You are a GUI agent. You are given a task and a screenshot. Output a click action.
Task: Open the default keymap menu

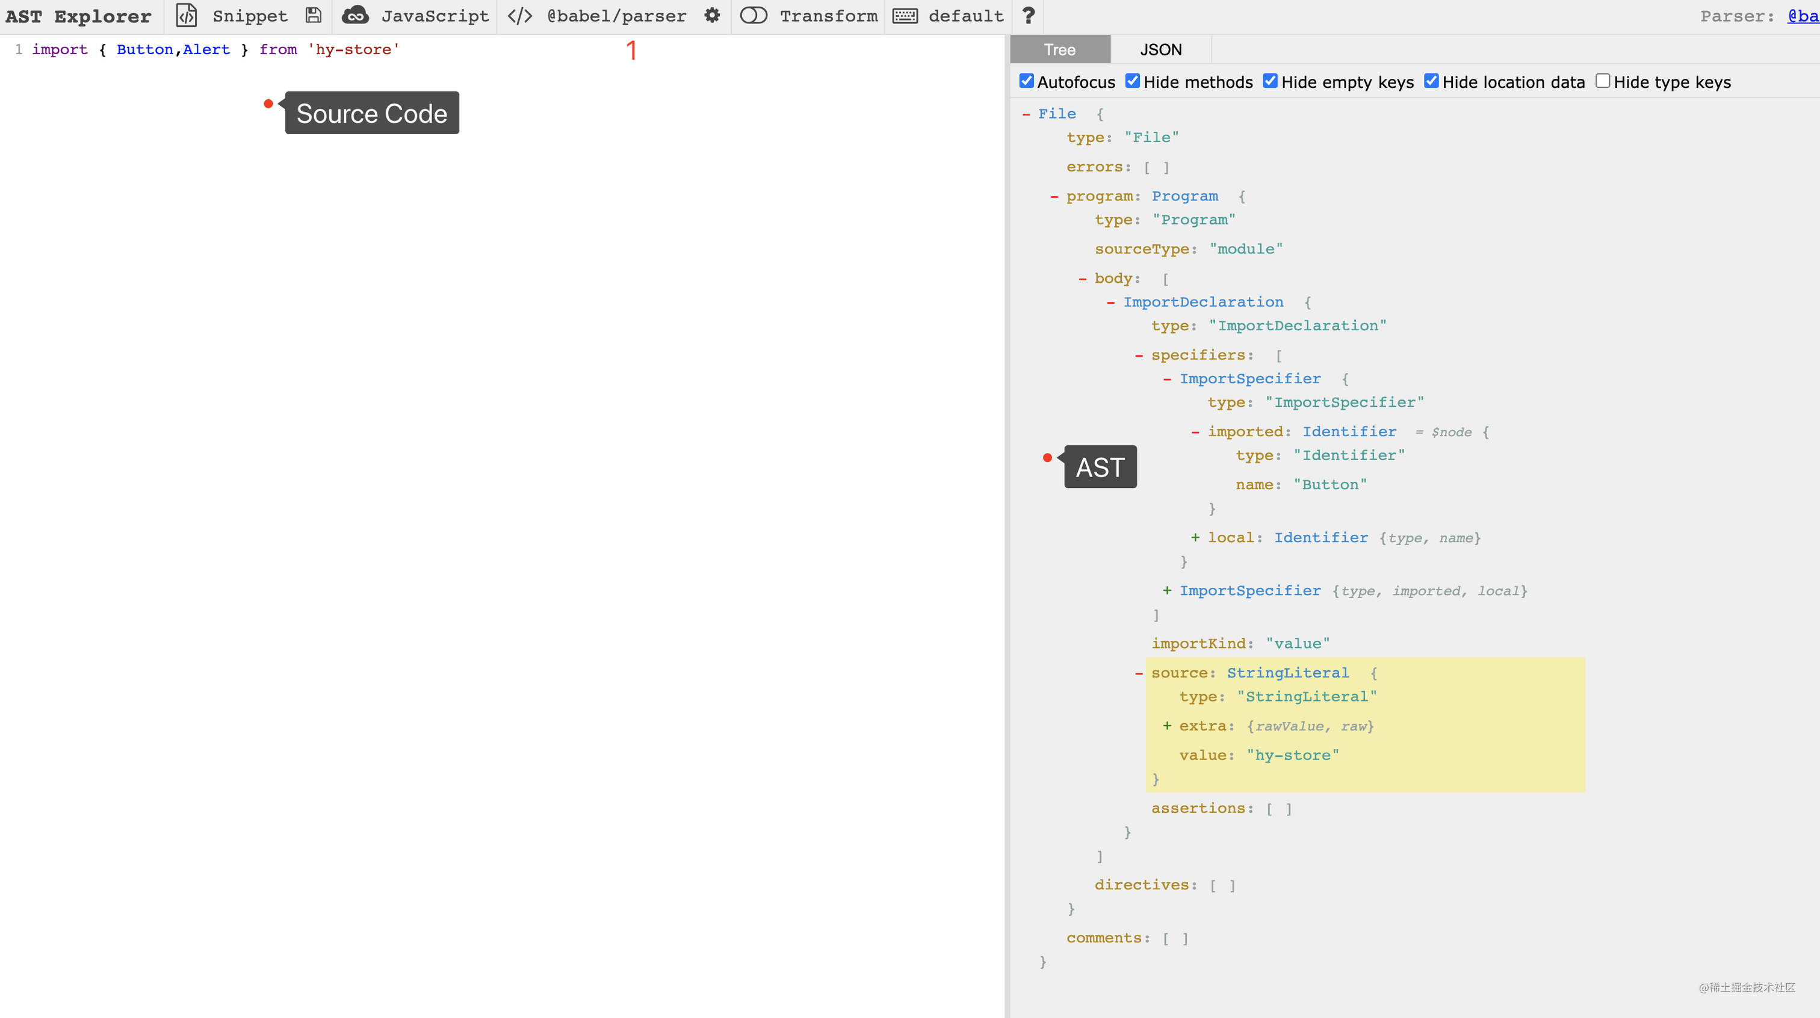point(966,16)
